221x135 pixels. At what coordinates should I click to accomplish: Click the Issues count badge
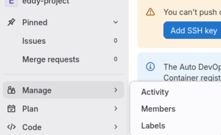click(x=116, y=41)
